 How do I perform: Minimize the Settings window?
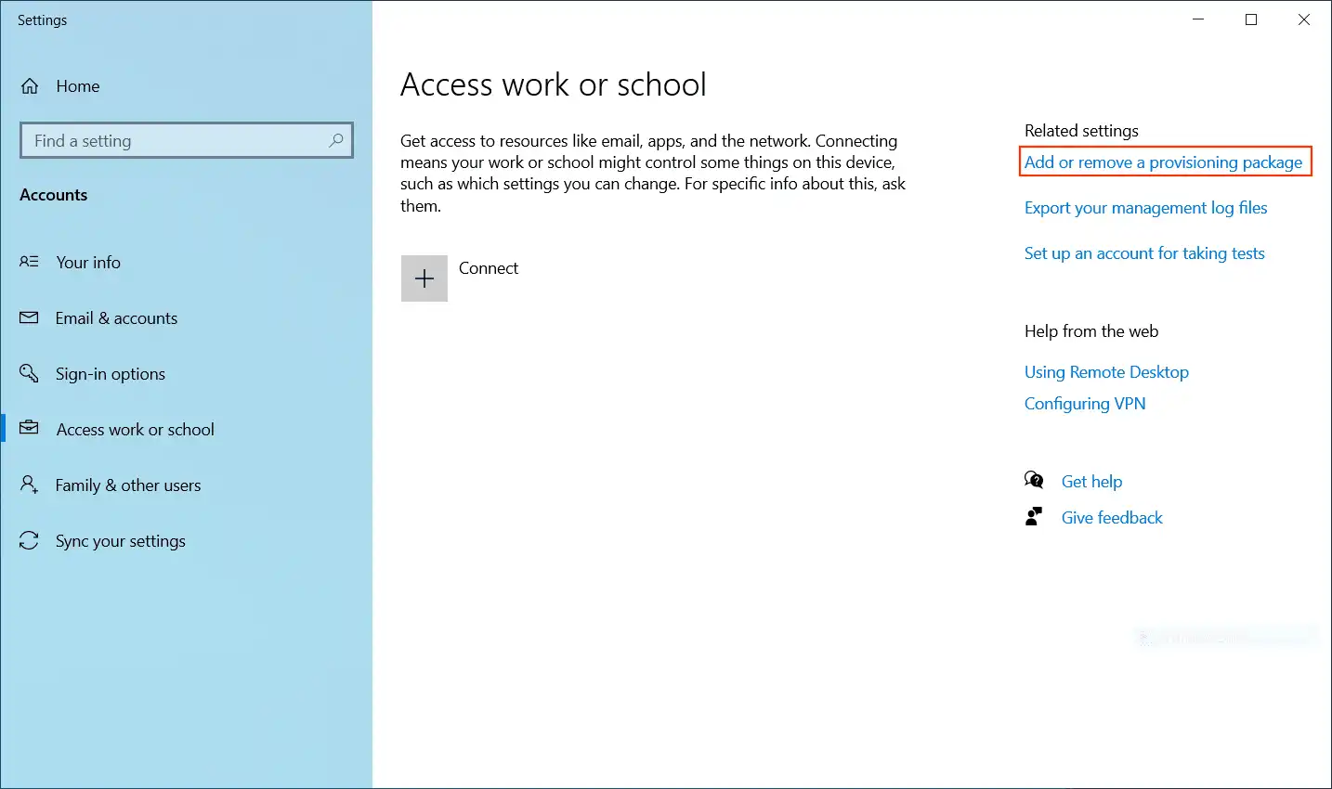tap(1198, 19)
